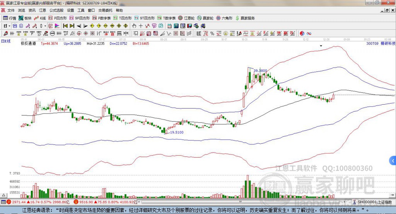Open the calculator icon
396x214 pixels.
(x=176, y=26)
